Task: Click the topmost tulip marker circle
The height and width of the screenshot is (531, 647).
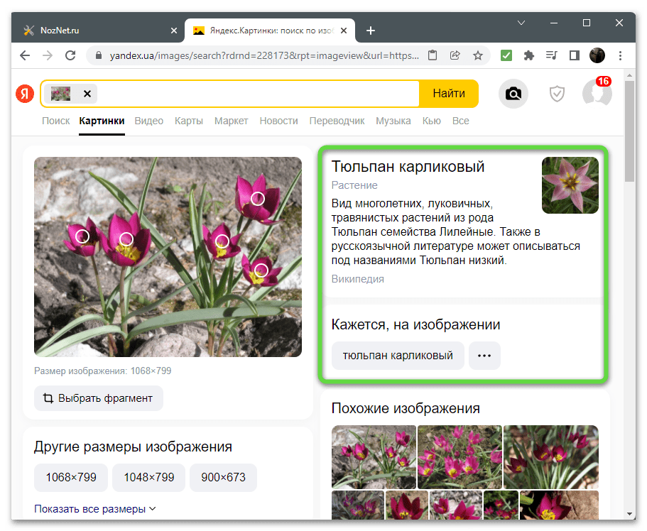Action: pos(258,199)
